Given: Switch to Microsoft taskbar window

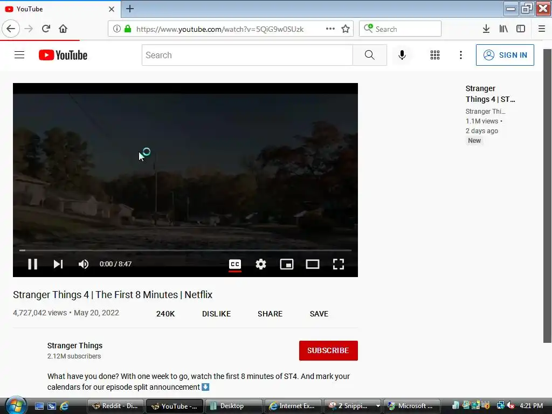Looking at the screenshot, I should [x=411, y=406].
